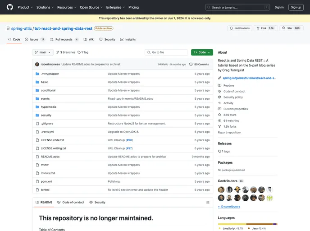Open pull request #98 link

pyautogui.click(x=129, y=140)
